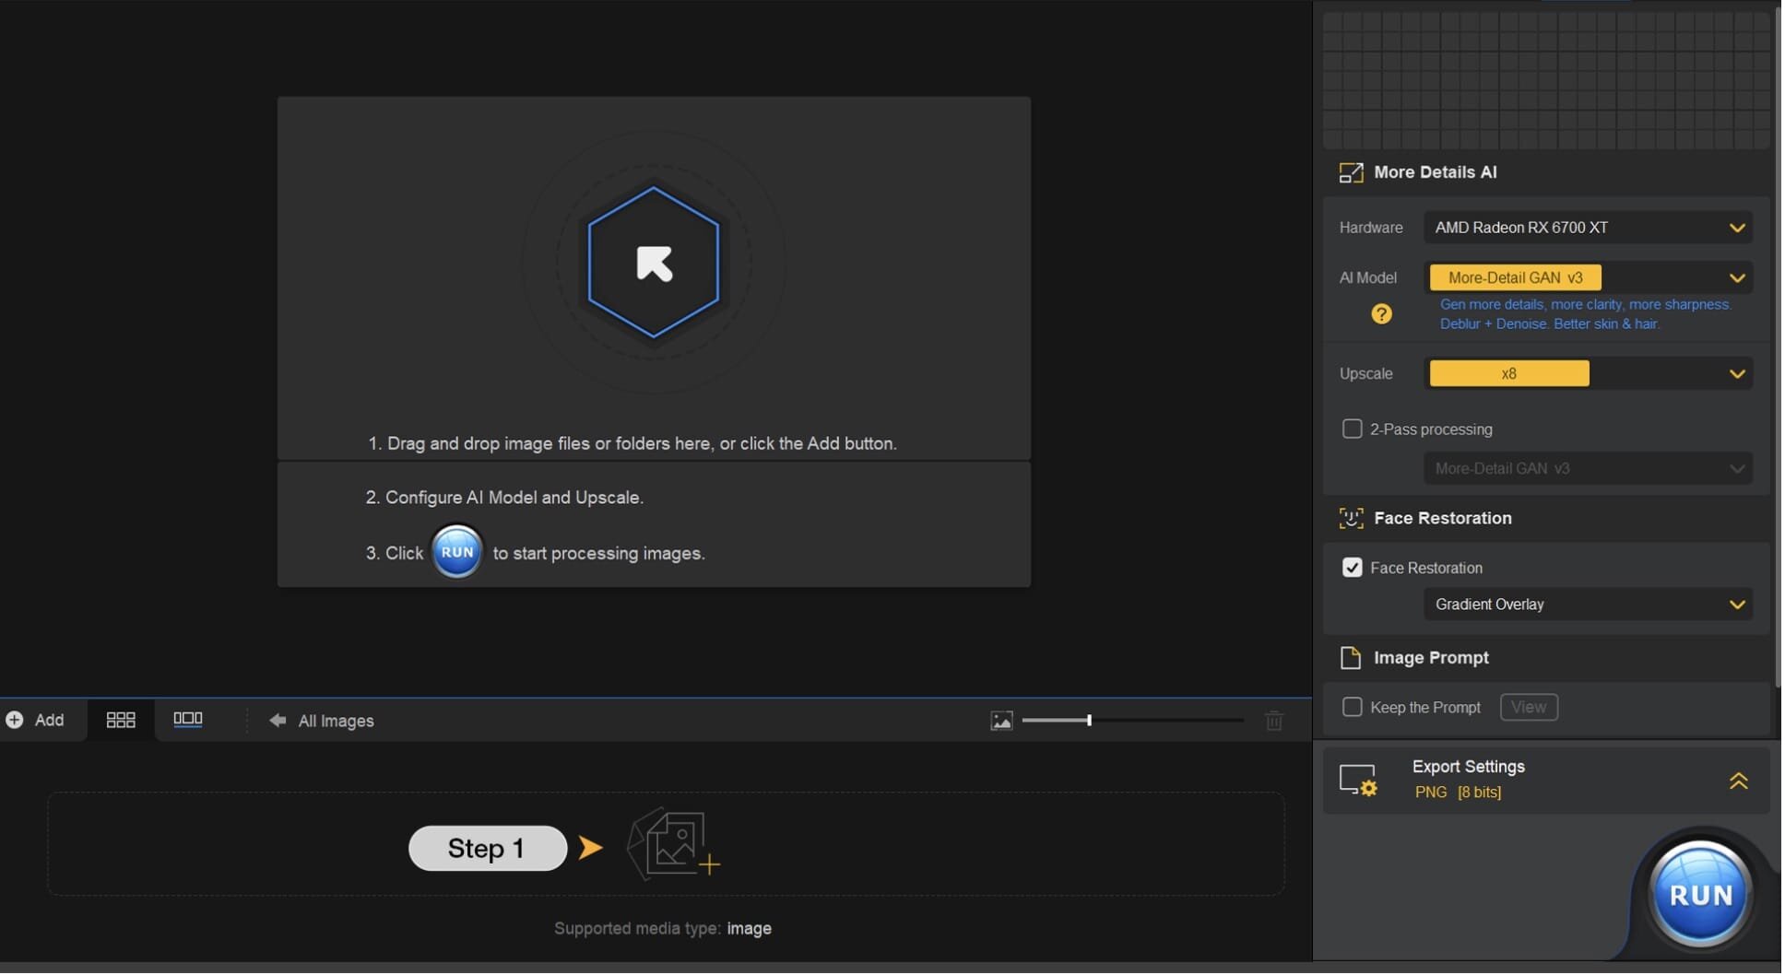Select the grid view layout icon
The image size is (1785, 975).
click(x=121, y=720)
